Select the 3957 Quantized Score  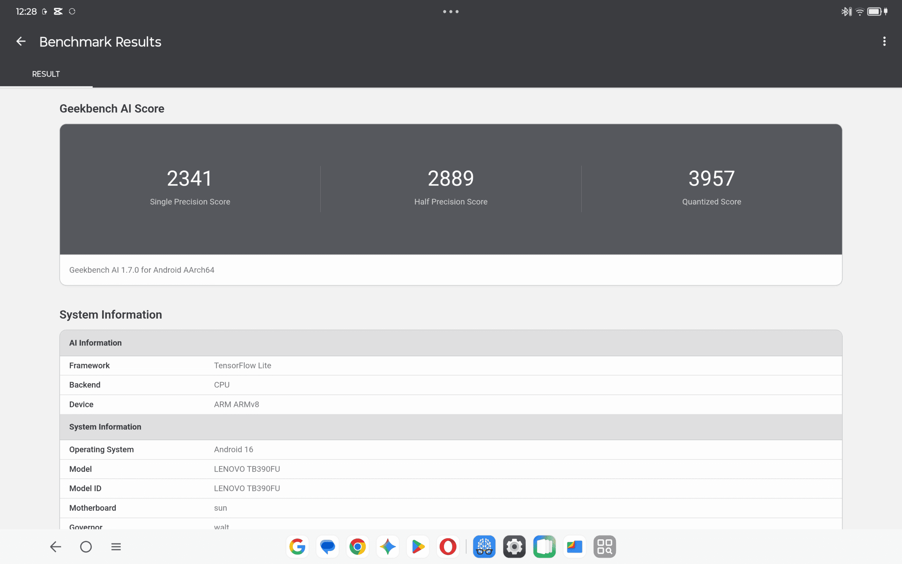coord(711,178)
